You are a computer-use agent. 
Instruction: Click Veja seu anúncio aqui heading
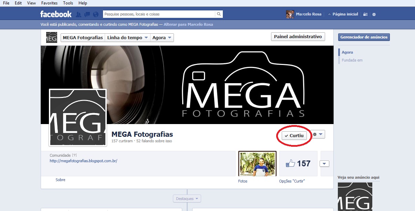[359, 177]
